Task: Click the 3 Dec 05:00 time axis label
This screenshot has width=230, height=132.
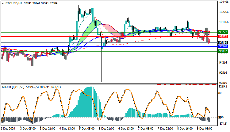Action: (x=28, y=129)
